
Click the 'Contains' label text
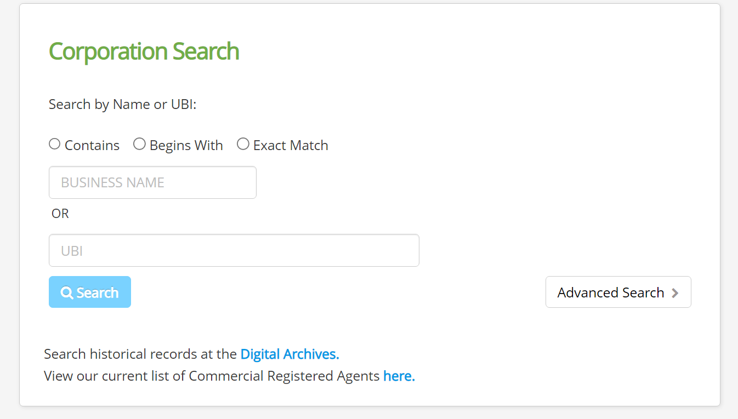(92, 145)
